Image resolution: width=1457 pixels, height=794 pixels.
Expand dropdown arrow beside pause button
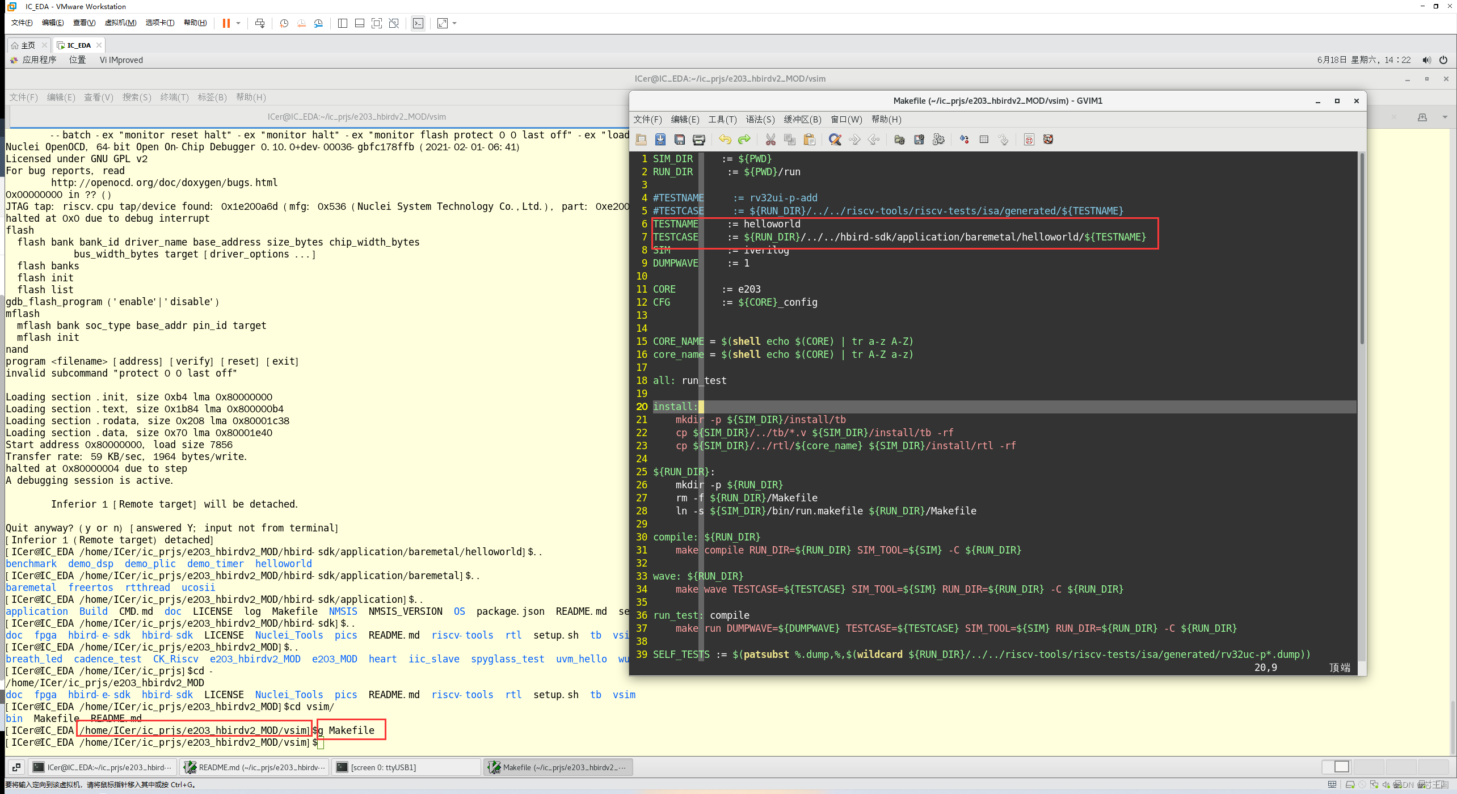click(238, 23)
